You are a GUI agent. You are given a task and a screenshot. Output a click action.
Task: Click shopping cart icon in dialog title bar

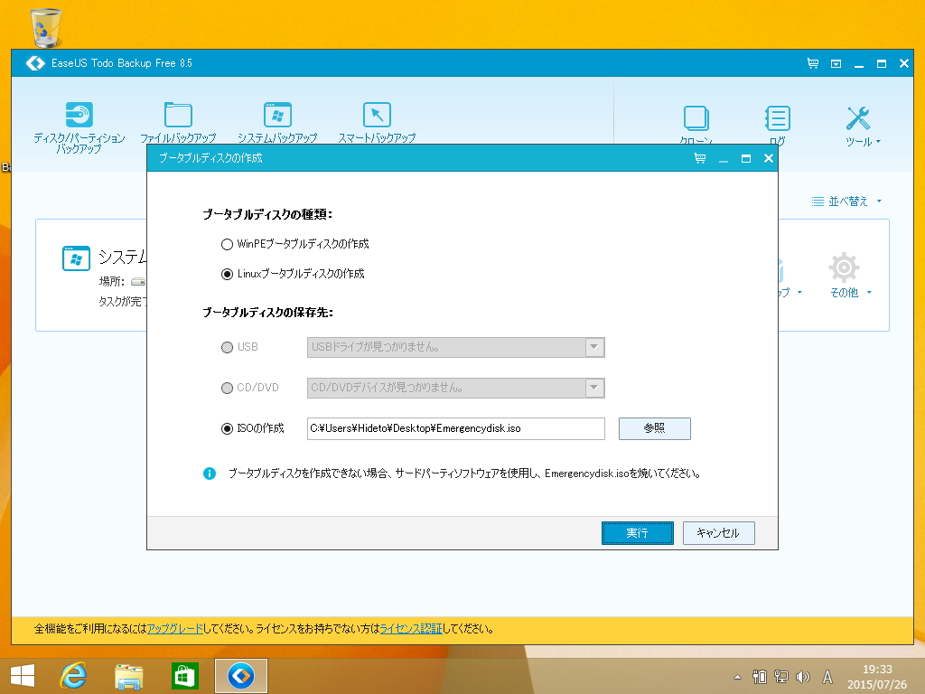coord(700,158)
